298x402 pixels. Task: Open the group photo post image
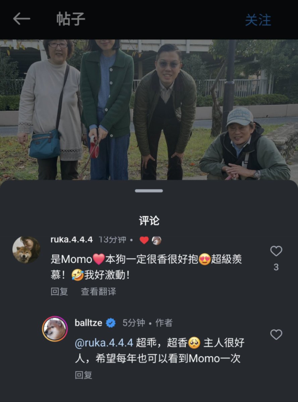point(149,110)
